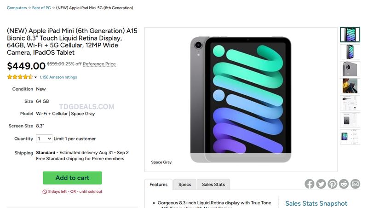Open the Sales Stats tab
Viewport: 368px width, 208px height.
click(x=213, y=185)
